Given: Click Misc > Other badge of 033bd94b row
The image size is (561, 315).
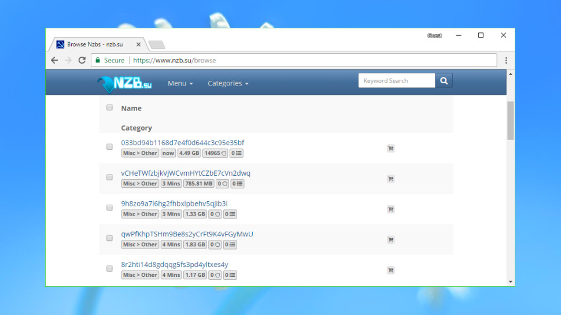Looking at the screenshot, I should (140, 153).
